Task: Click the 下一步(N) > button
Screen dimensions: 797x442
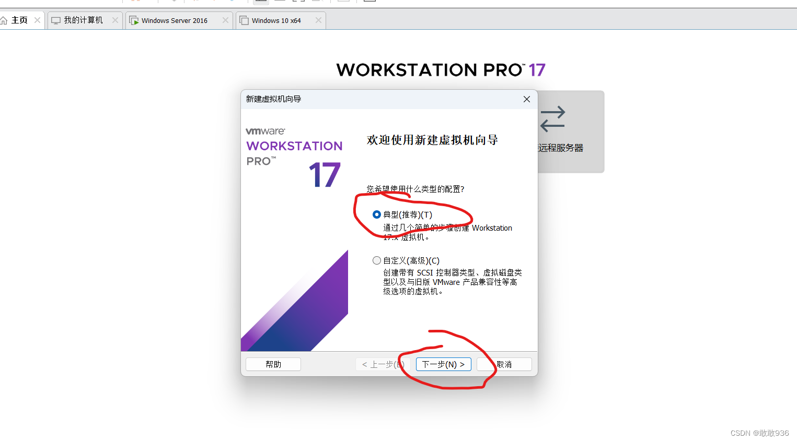Action: point(443,364)
